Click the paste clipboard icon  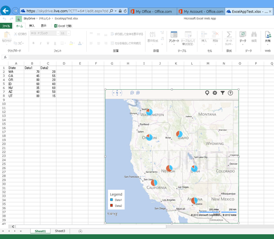[x=7, y=35]
